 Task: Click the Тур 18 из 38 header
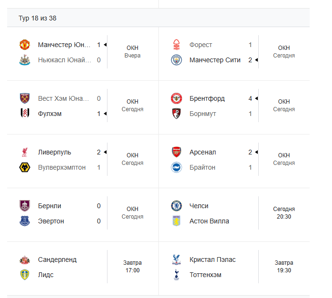(38, 18)
